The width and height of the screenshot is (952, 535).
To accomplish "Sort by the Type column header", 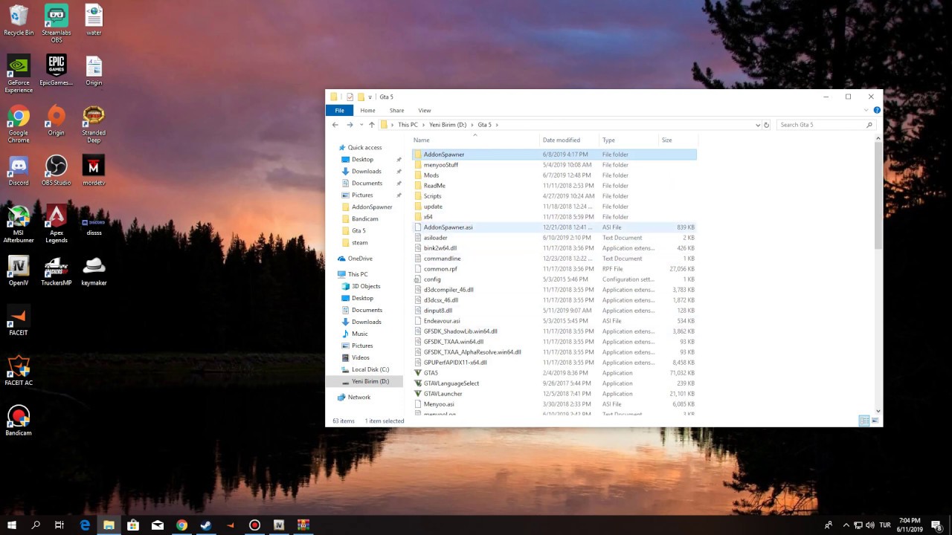I will click(x=629, y=140).
